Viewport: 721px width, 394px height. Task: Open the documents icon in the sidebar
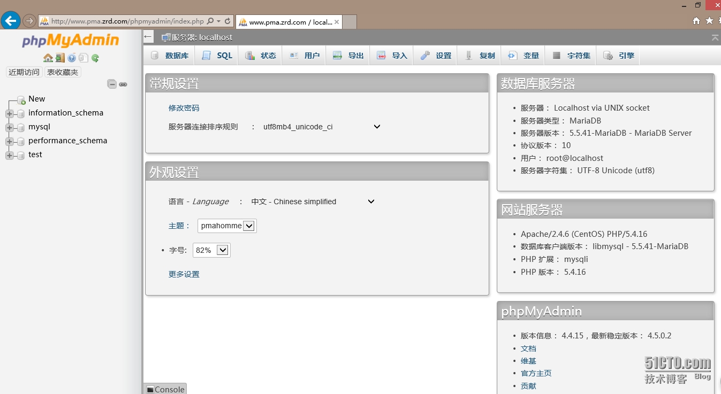point(84,58)
